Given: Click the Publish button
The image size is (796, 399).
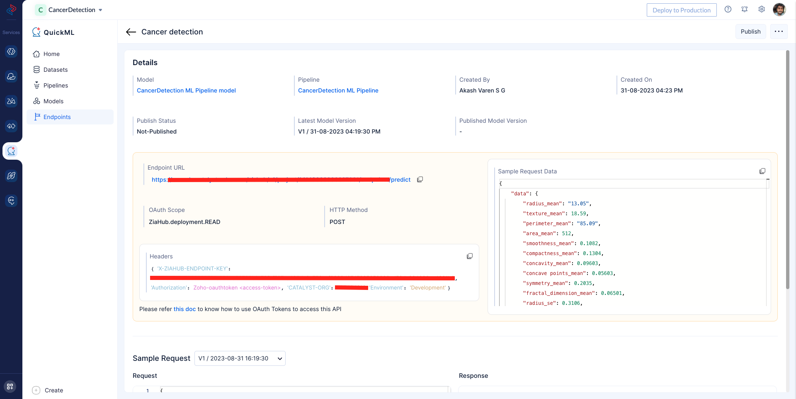Looking at the screenshot, I should 750,32.
